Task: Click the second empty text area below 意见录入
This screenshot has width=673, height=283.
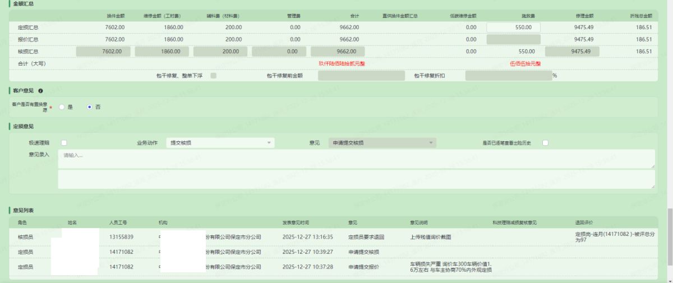Action: click(x=356, y=179)
